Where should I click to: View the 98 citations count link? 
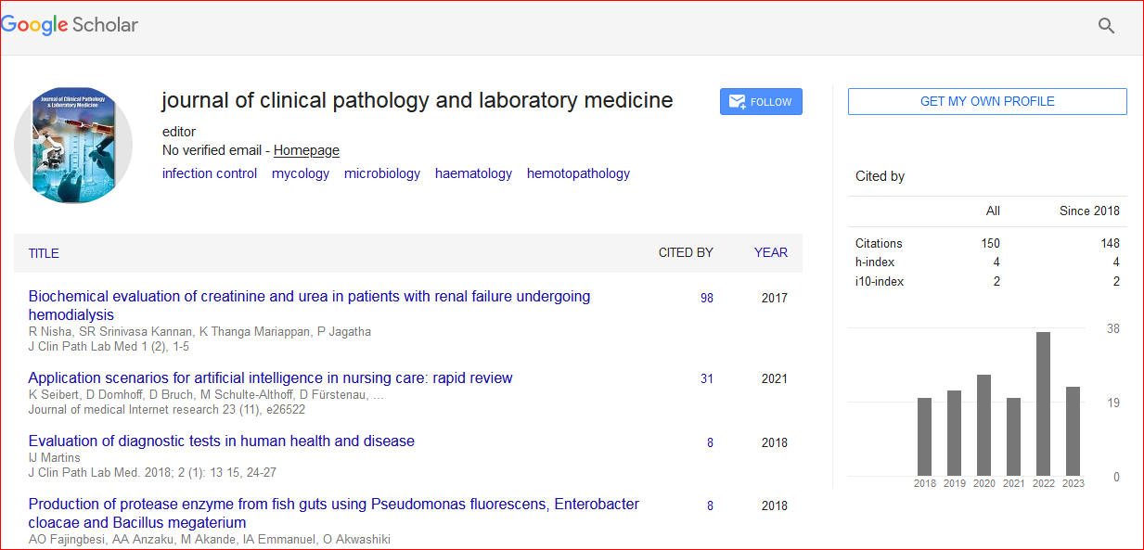[707, 299]
